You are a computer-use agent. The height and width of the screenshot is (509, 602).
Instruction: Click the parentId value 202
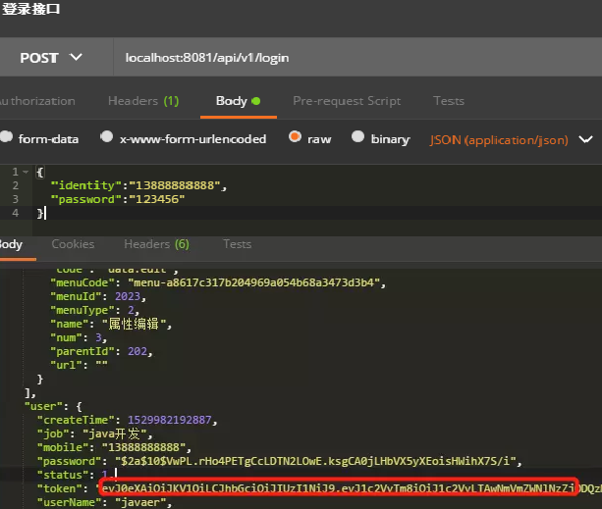click(137, 351)
